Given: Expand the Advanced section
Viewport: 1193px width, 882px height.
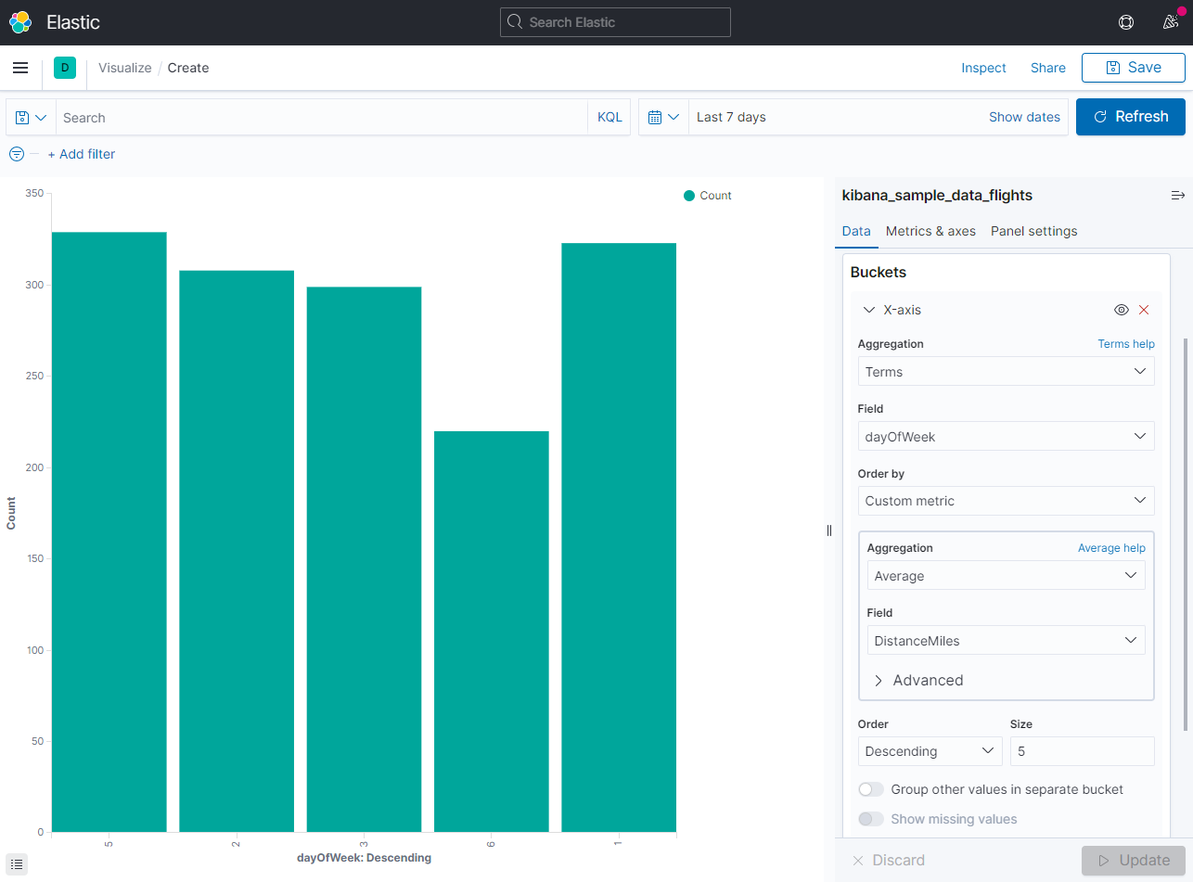Looking at the screenshot, I should (x=918, y=680).
